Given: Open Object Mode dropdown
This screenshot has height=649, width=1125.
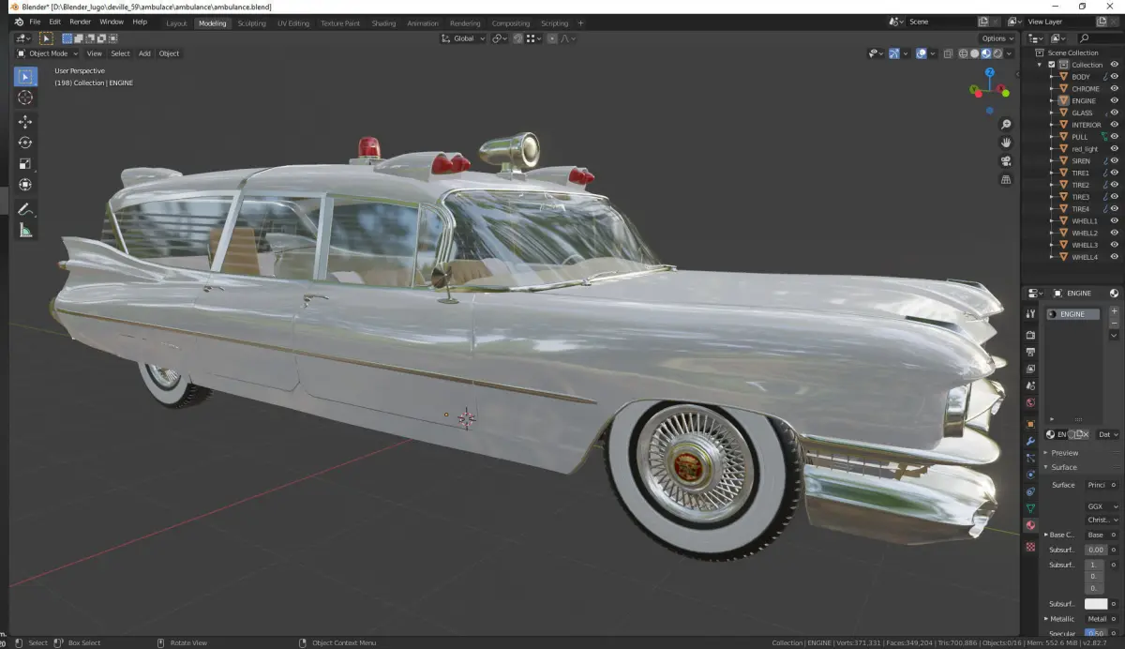Looking at the screenshot, I should (49, 53).
